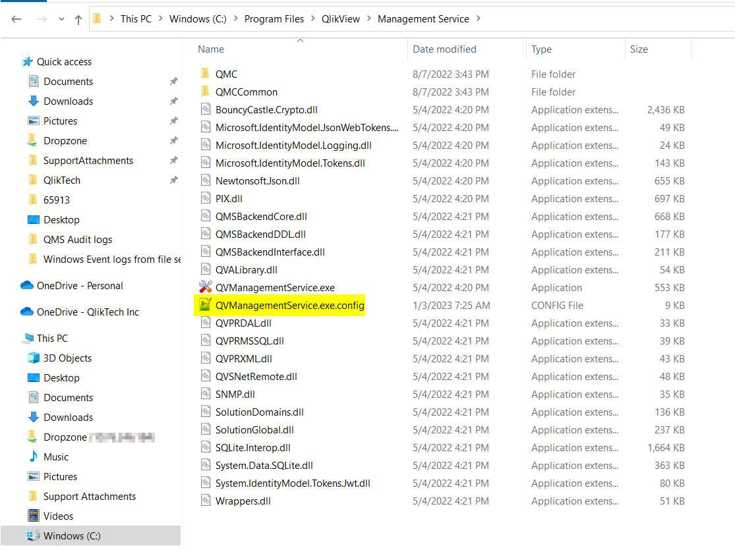The image size is (735, 548).
Task: Click OneDrive - Personal cloud icon
Action: pos(27,286)
